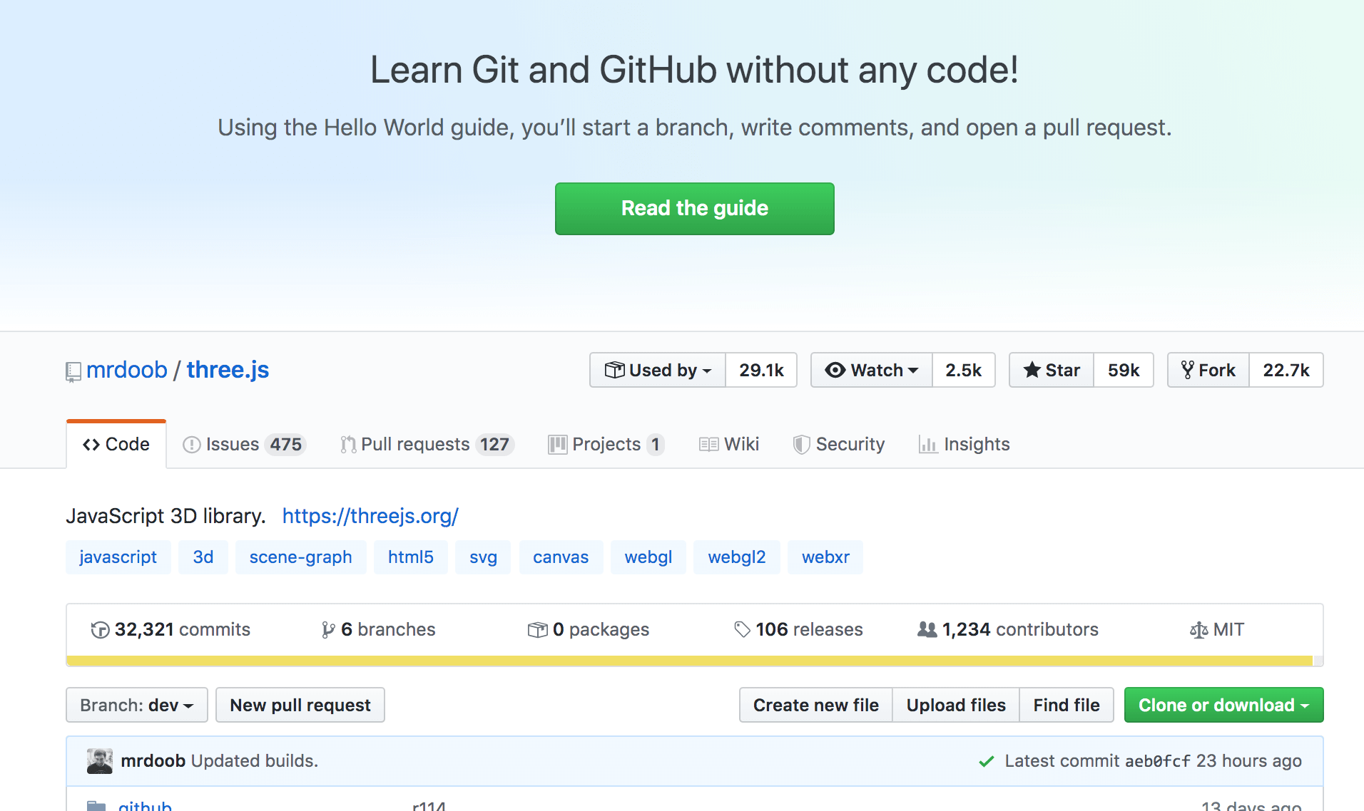The height and width of the screenshot is (811, 1364).
Task: View the 106 releases page
Action: click(798, 629)
